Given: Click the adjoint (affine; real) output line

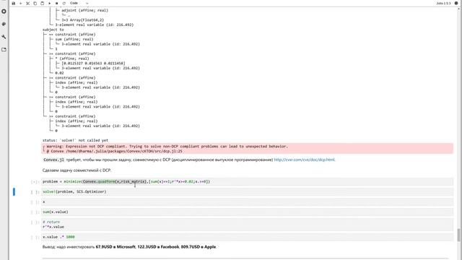Looking at the screenshot, I should click(85, 10).
